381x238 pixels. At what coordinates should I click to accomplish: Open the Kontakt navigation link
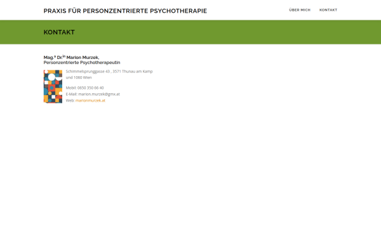coord(328,10)
